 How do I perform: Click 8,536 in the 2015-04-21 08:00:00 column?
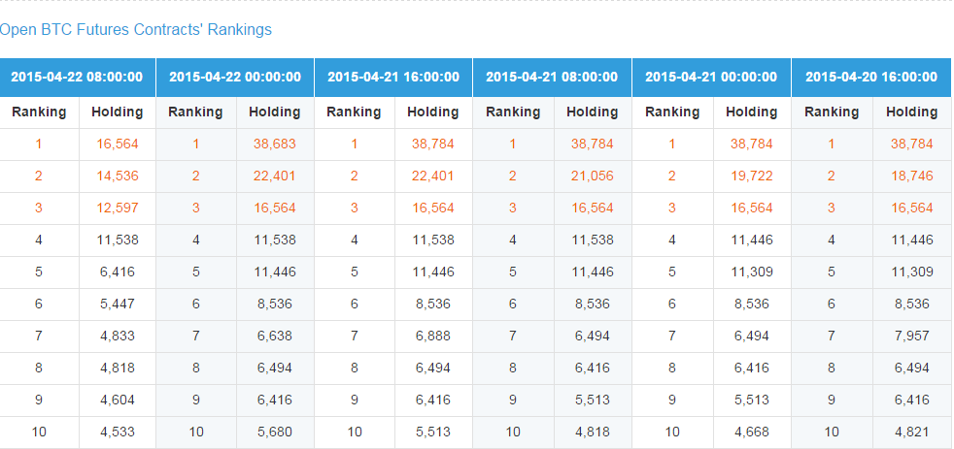coord(593,304)
